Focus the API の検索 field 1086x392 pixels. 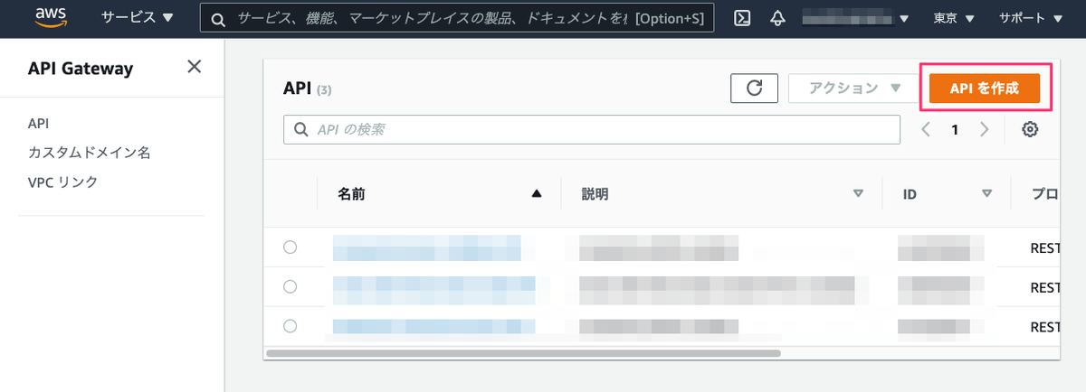tap(592, 129)
